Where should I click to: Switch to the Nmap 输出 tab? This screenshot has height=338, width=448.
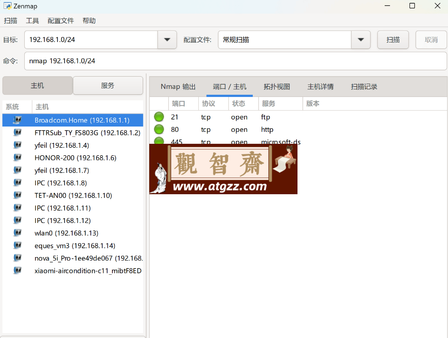pyautogui.click(x=178, y=87)
